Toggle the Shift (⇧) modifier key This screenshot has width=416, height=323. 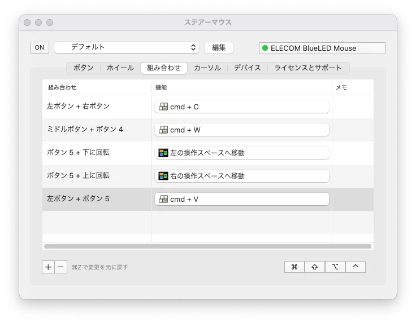coord(315,267)
